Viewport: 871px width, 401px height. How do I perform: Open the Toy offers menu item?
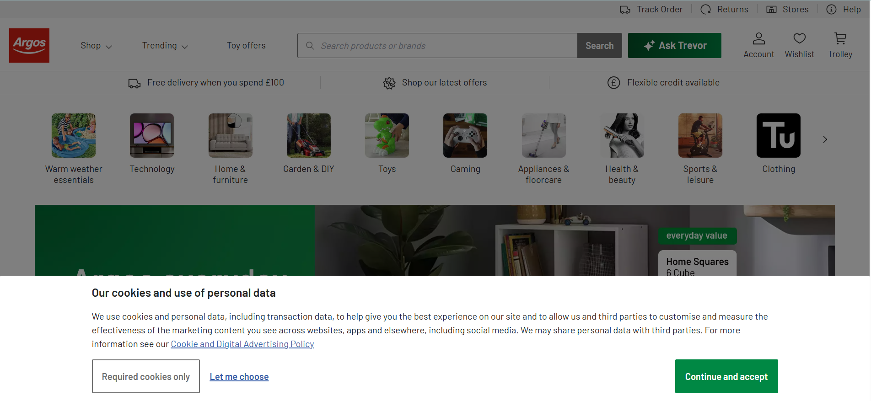click(x=246, y=46)
